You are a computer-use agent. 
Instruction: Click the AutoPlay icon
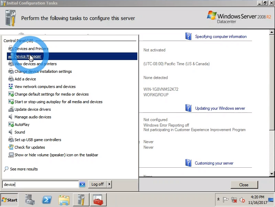tap(11, 125)
